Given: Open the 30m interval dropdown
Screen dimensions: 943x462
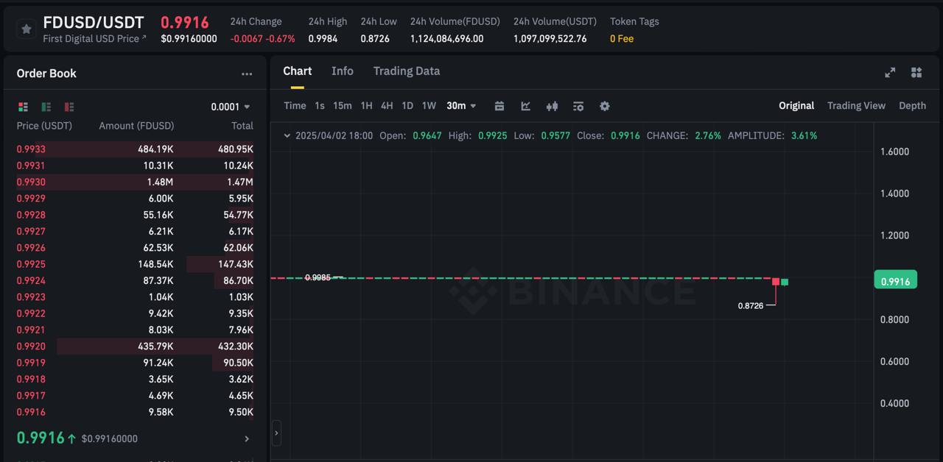Looking at the screenshot, I should 461,106.
